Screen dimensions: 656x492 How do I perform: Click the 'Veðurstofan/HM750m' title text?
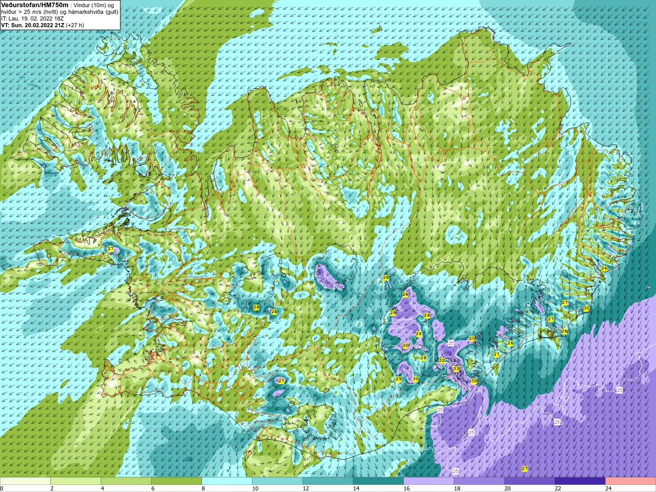(35, 5)
